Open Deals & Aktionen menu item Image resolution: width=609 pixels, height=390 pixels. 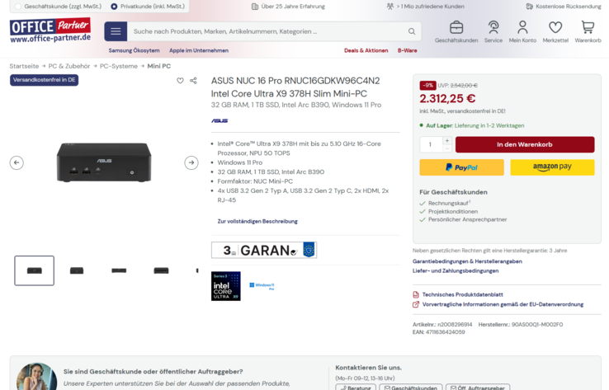(x=366, y=50)
